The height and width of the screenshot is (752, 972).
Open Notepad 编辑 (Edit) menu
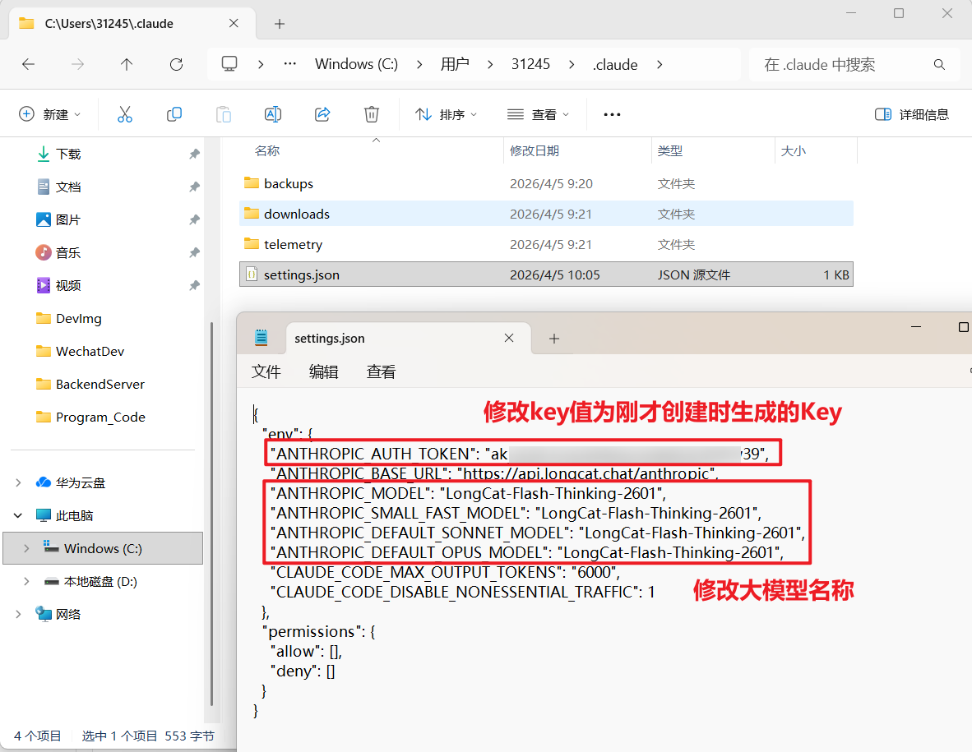(323, 371)
